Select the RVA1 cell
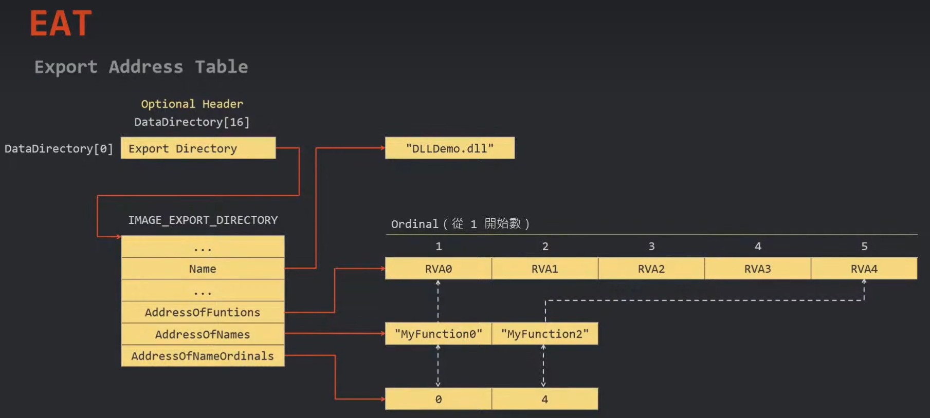930x418 pixels. click(x=545, y=269)
